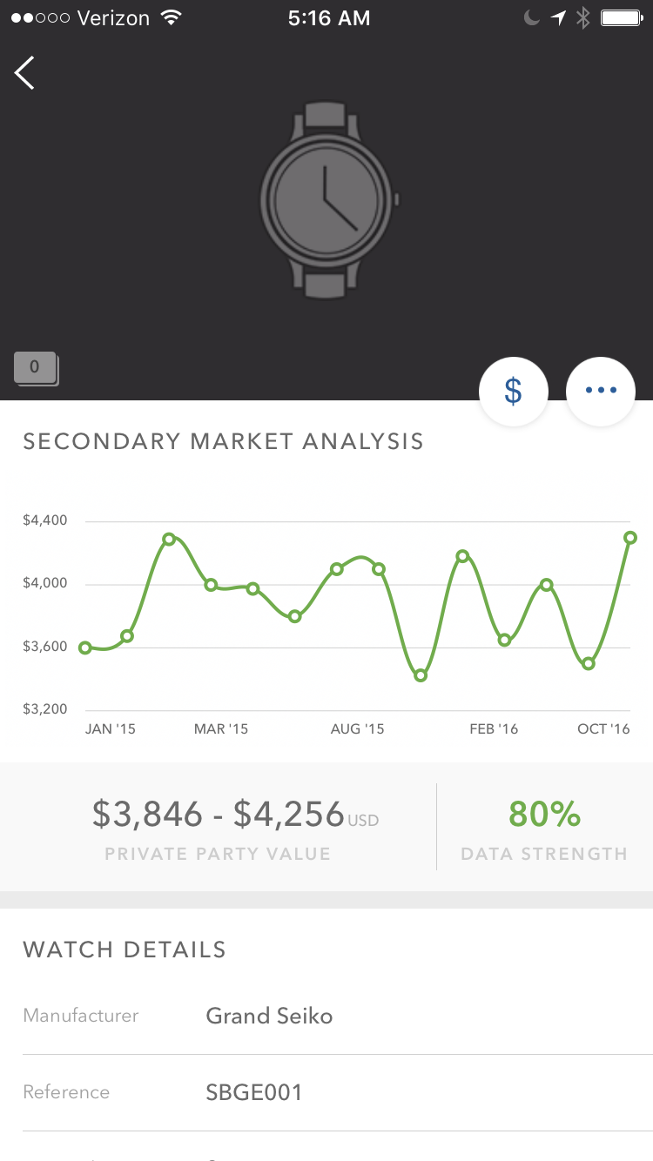The height and width of the screenshot is (1161, 653).
Task: Tap the battery icon in status bar
Action: [622, 18]
